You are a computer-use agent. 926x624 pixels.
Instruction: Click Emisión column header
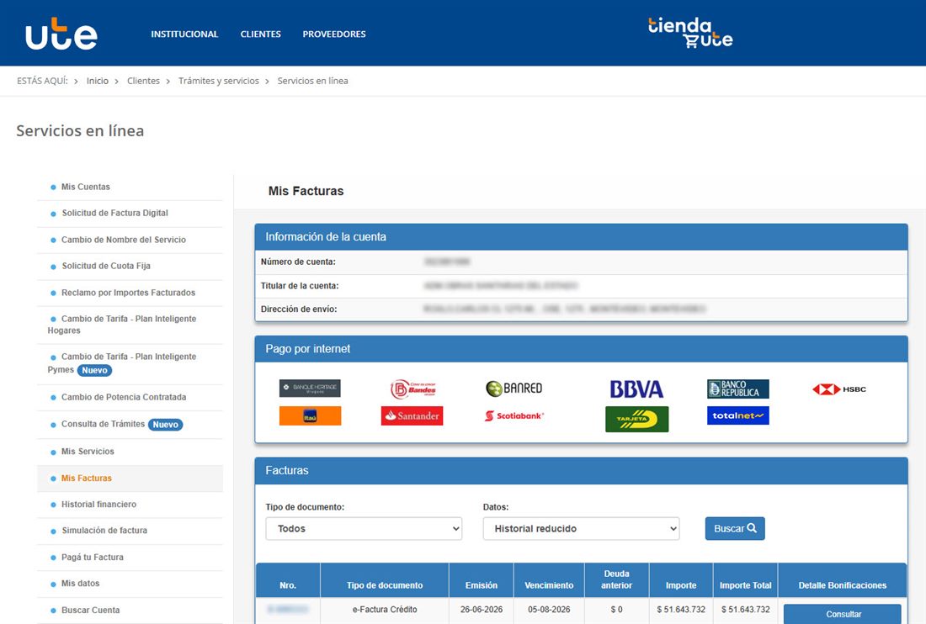click(x=482, y=579)
